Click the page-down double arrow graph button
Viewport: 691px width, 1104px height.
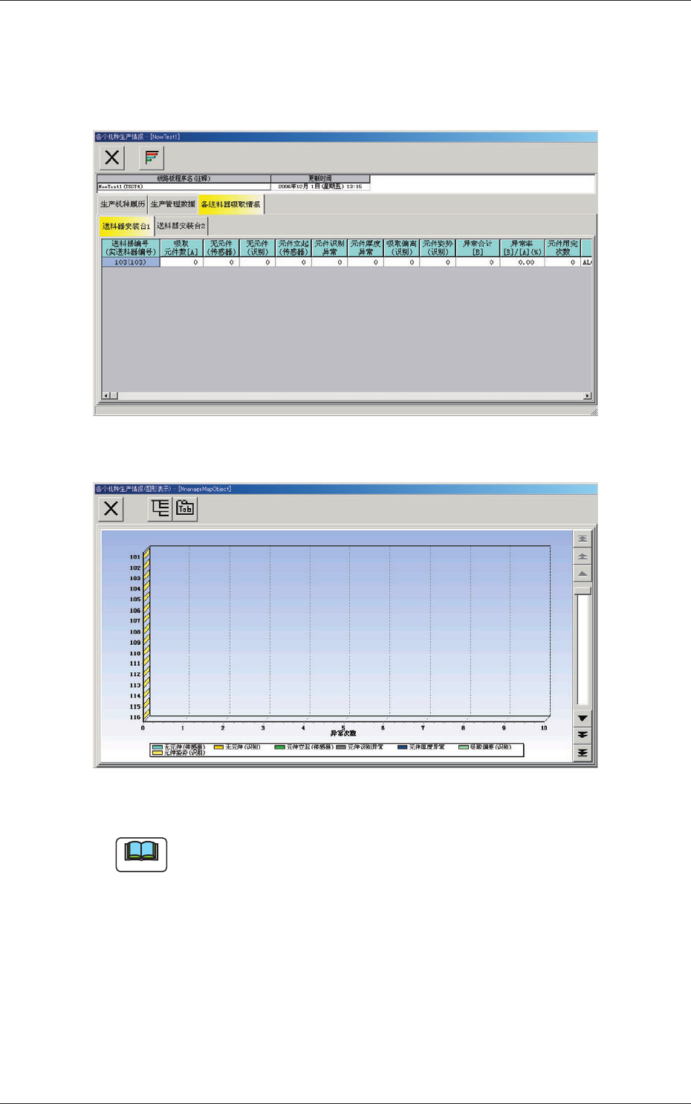583,735
